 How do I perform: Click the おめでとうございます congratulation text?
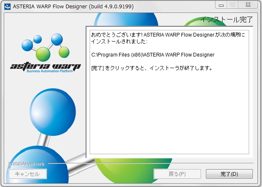click(x=168, y=38)
